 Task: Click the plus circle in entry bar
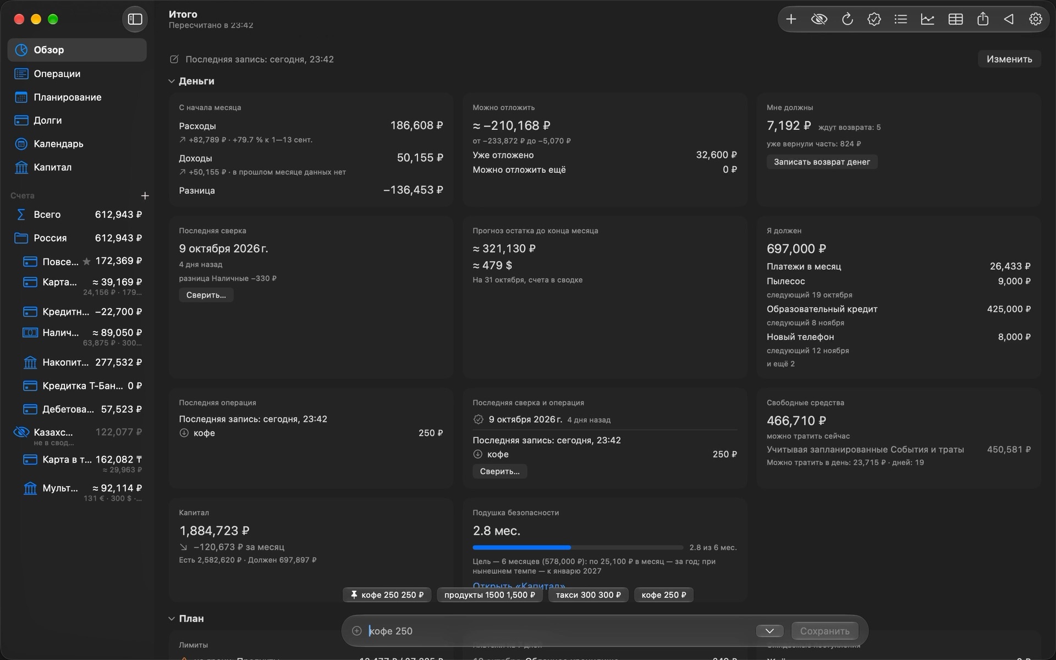356,631
